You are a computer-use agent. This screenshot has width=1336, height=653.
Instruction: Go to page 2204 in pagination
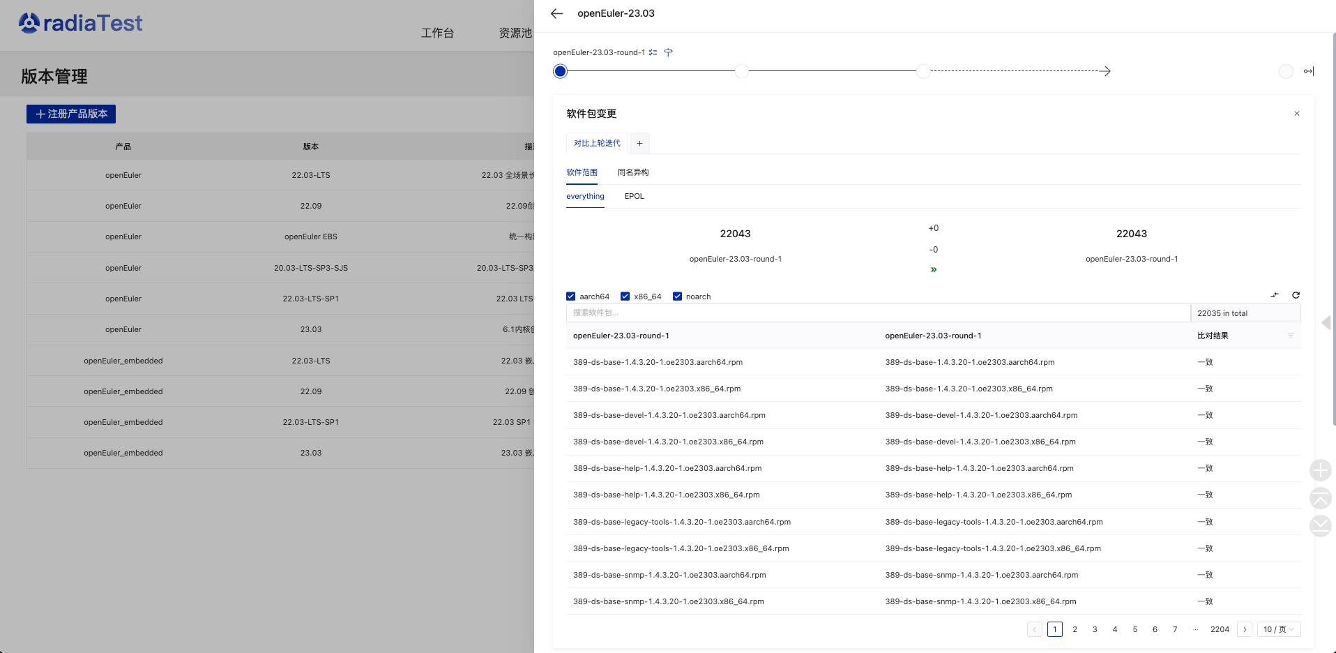[1220, 629]
